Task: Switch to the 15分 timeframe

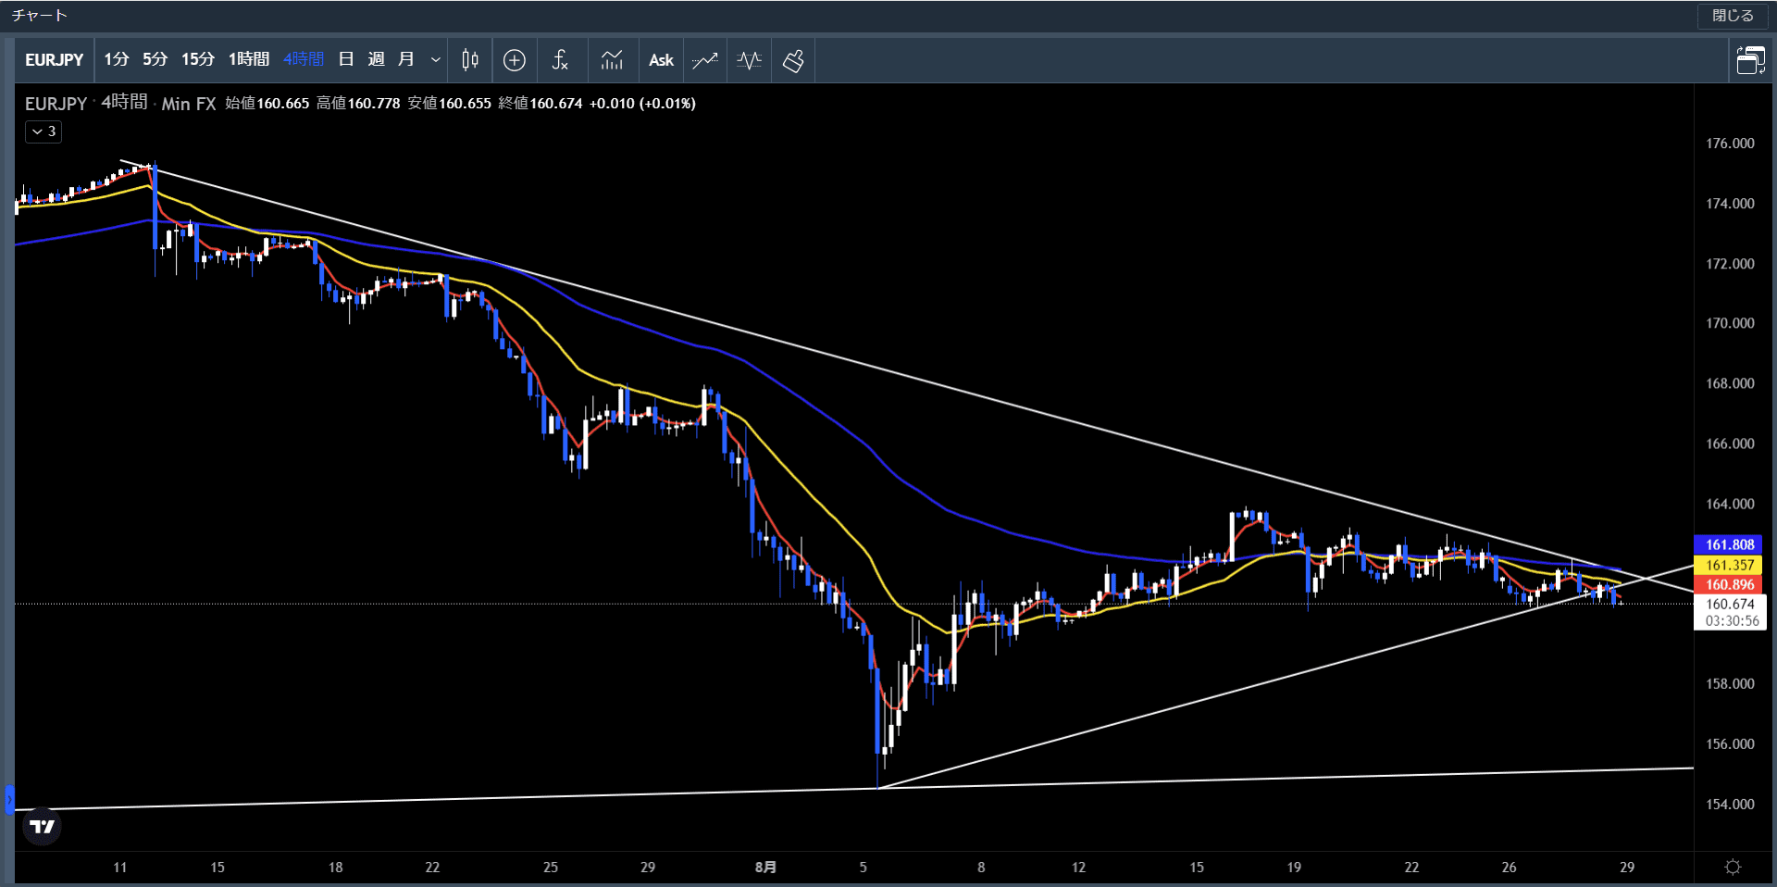Action: click(x=198, y=59)
